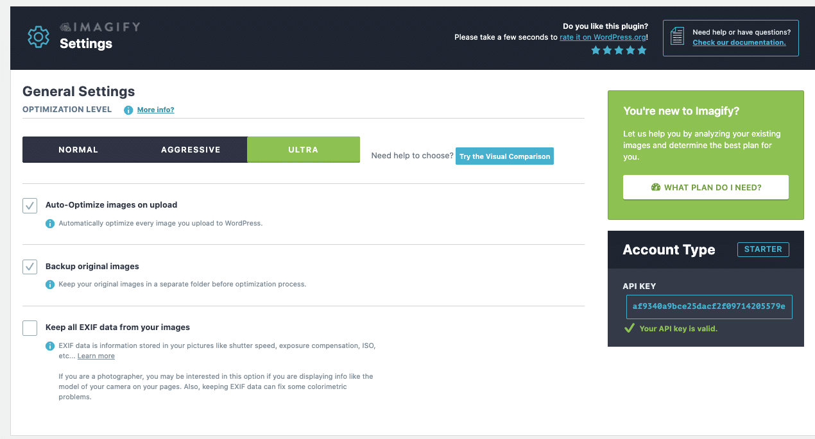
Task: Click info icon beside EXIF data description
Action: point(49,346)
